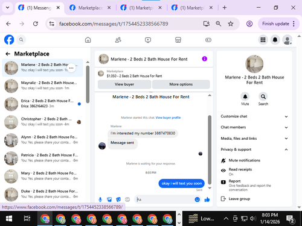
Task: Open a new browser tab
Action: tap(225, 8)
